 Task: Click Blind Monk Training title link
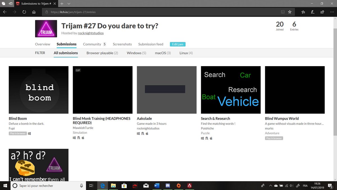102,120
